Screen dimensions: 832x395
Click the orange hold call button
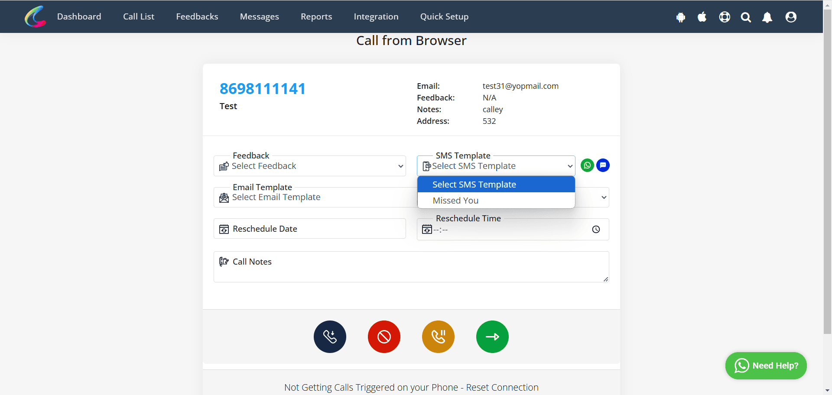pos(438,337)
